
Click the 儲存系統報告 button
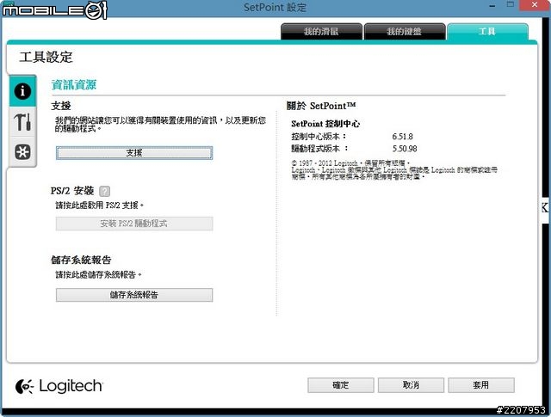pos(134,295)
